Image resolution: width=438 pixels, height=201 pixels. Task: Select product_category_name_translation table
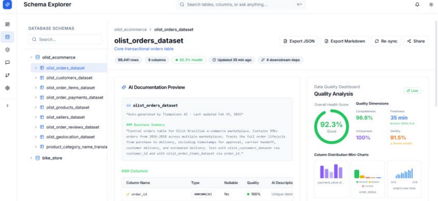click(x=77, y=147)
